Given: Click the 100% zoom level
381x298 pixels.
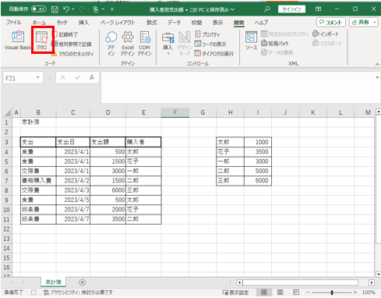Looking at the screenshot, I should [x=369, y=293].
